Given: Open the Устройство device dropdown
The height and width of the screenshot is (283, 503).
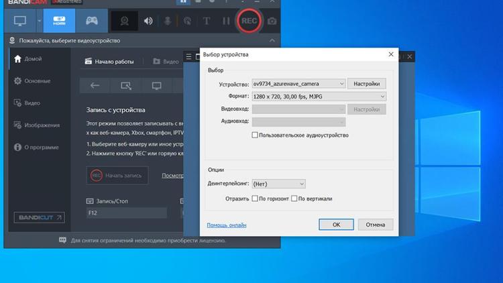Looking at the screenshot, I should pos(298,84).
